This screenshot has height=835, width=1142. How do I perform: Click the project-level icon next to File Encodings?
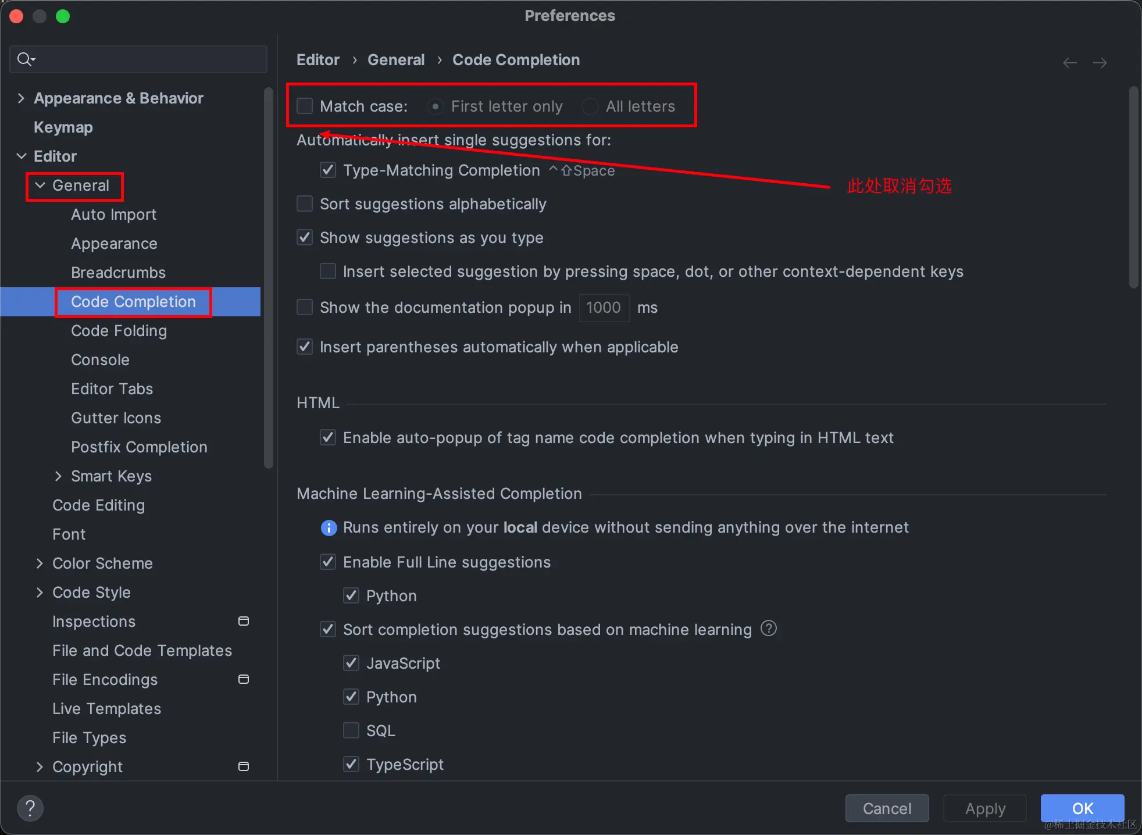click(244, 679)
